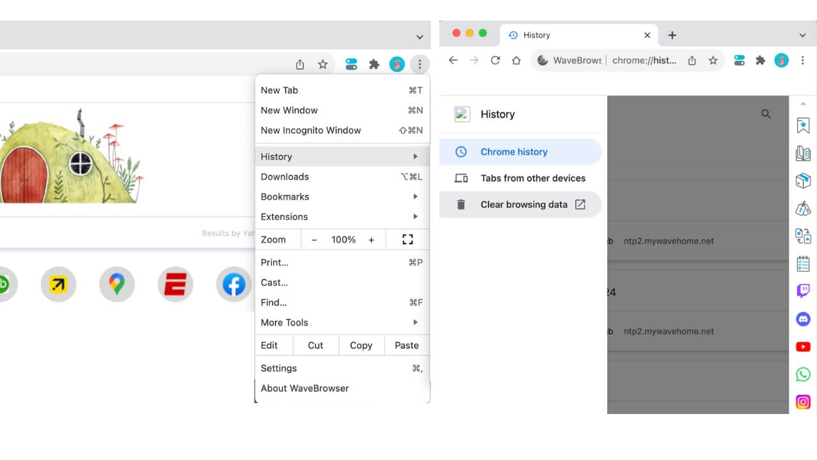Click the chrome://history address bar
The image size is (817, 460).
(643, 61)
